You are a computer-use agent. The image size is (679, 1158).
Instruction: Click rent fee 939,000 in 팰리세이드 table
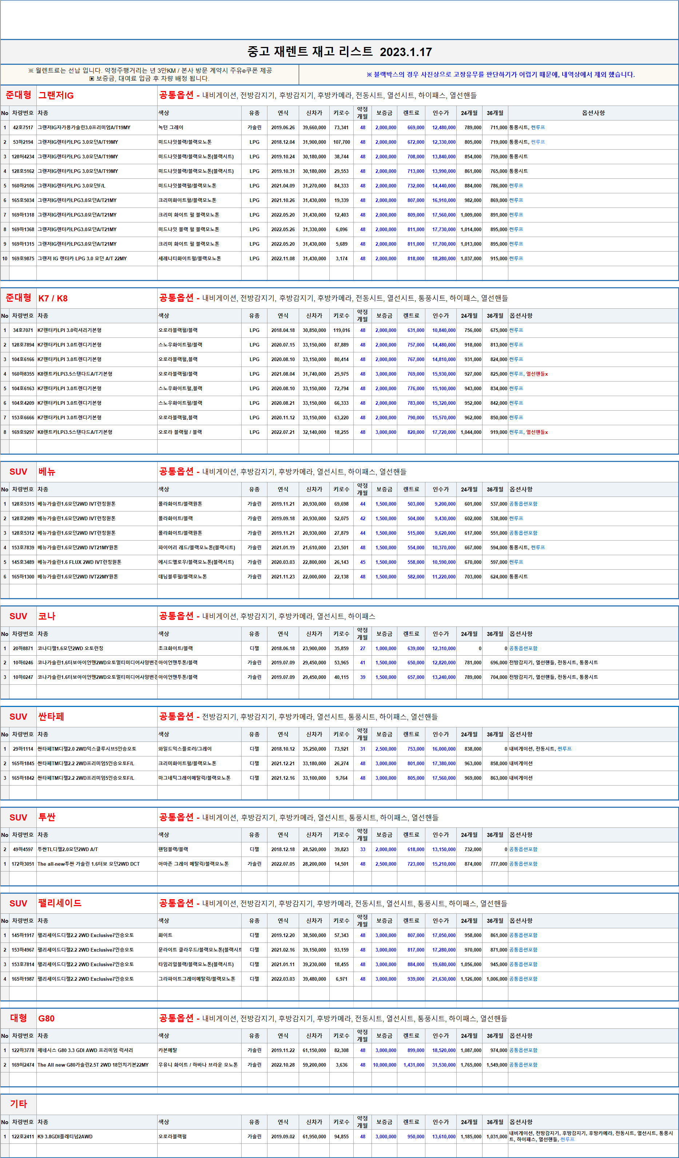[x=416, y=979]
